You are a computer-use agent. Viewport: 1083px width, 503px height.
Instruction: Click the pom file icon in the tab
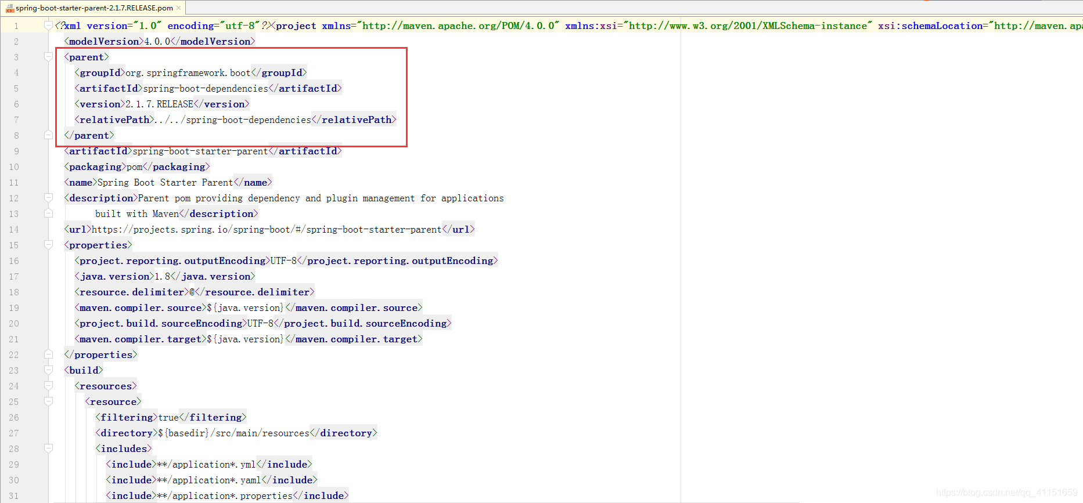[9, 8]
